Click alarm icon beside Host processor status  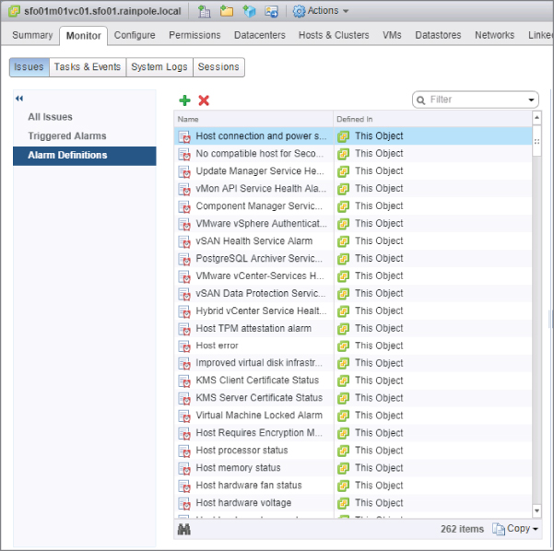[184, 451]
